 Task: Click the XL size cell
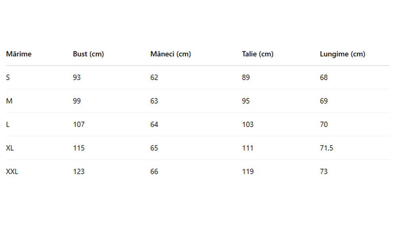click(x=10, y=148)
